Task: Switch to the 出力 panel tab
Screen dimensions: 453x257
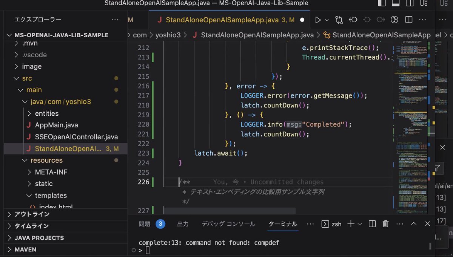Action: pyautogui.click(x=183, y=223)
